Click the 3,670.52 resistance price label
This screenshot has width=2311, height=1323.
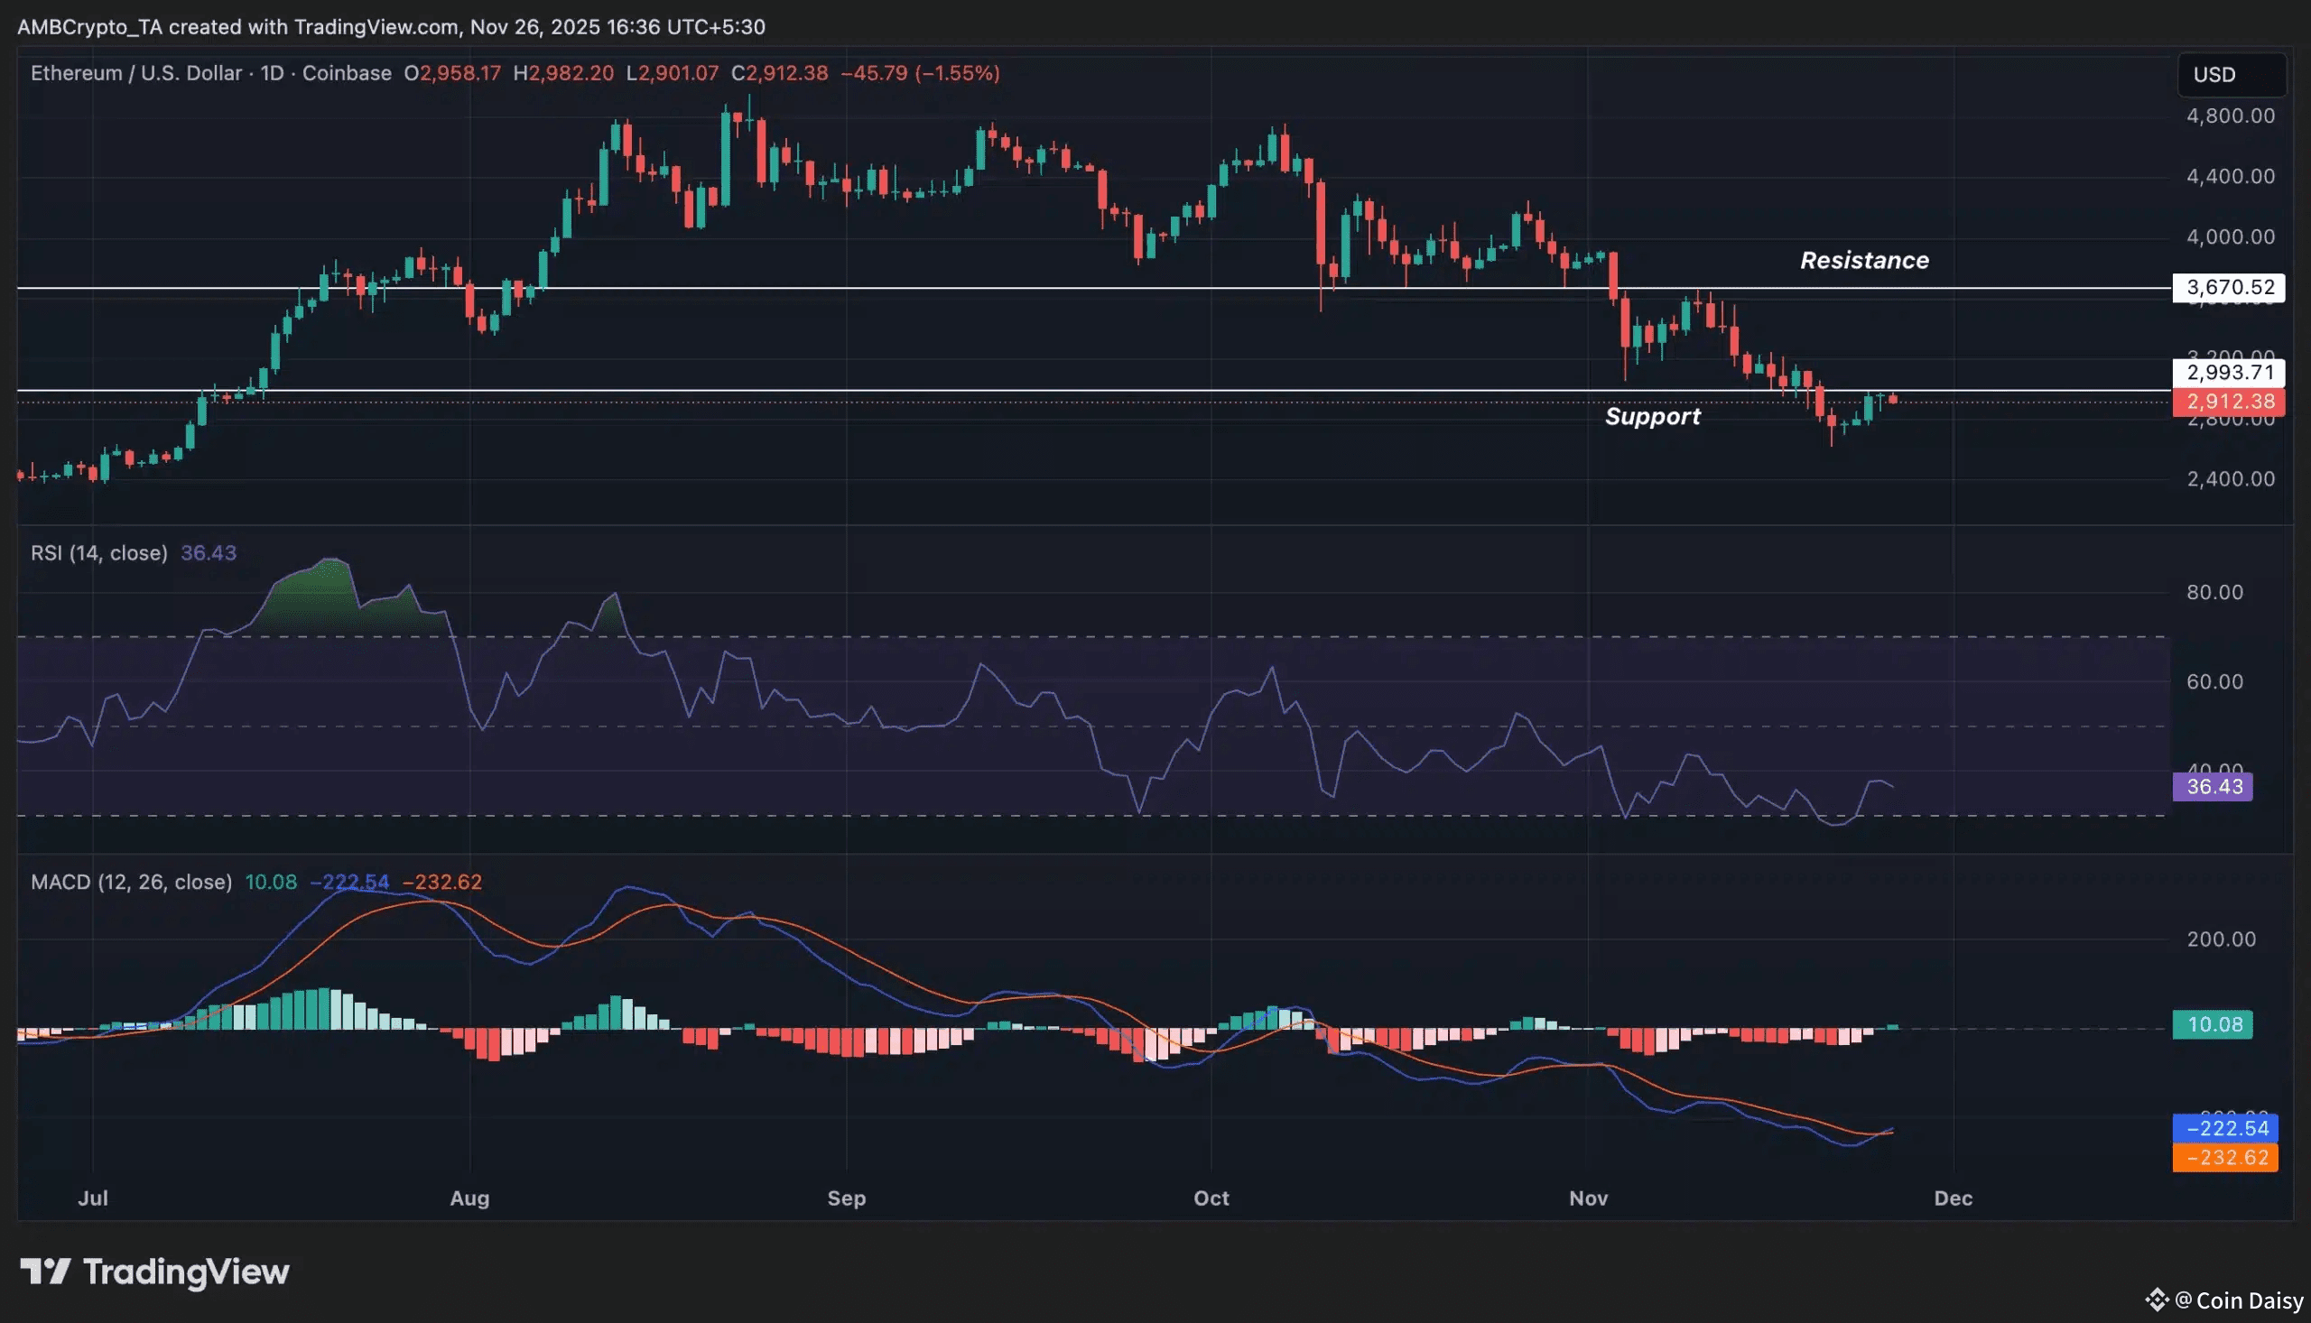pyautogui.click(x=2228, y=288)
